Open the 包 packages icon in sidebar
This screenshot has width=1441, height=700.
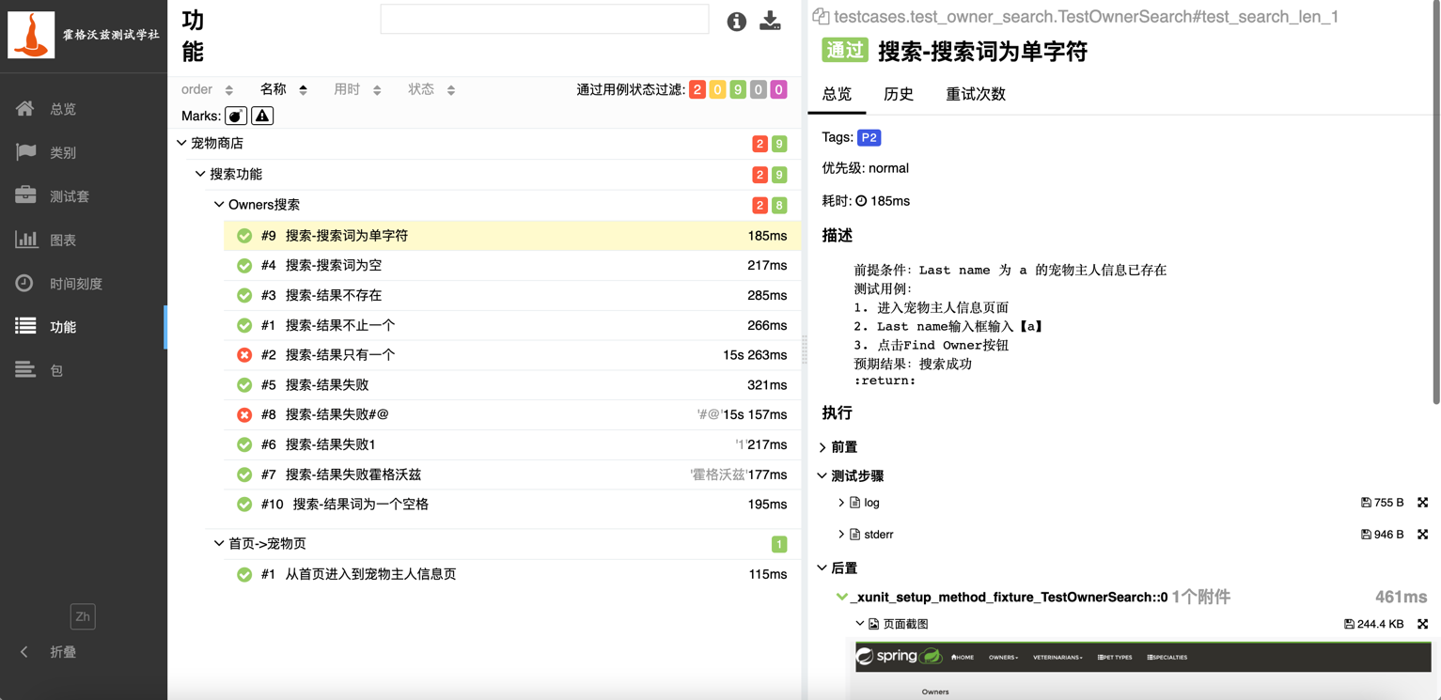click(x=24, y=370)
